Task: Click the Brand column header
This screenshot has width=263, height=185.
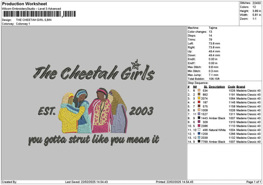Action: (241, 87)
